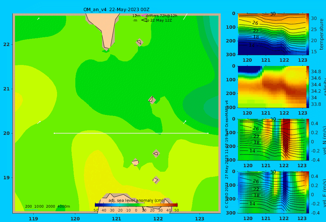Click contour label 22 in vel. E panel
This screenshot has width=326, height=222.
tap(256, 189)
